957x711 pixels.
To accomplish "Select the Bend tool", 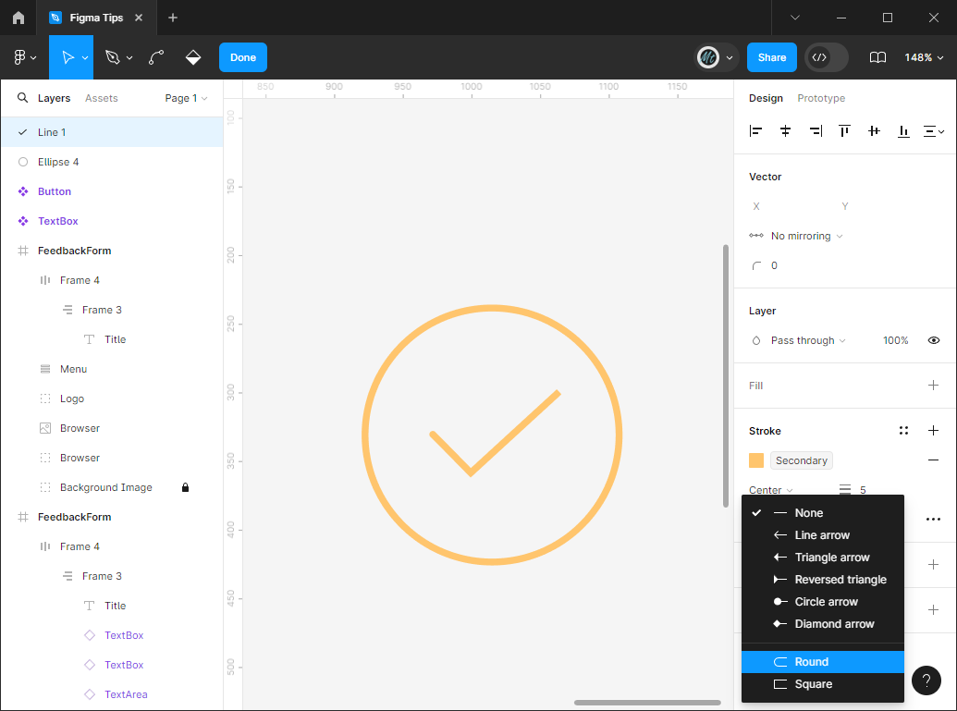I will pos(156,57).
